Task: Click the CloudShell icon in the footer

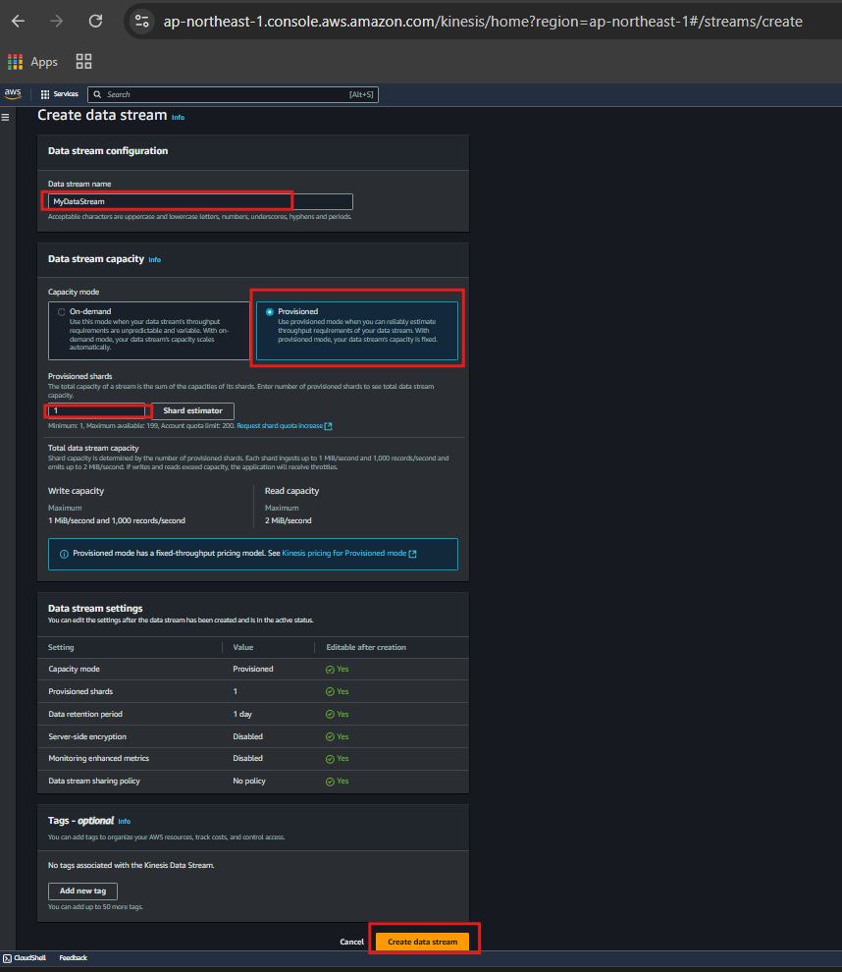Action: (x=7, y=957)
